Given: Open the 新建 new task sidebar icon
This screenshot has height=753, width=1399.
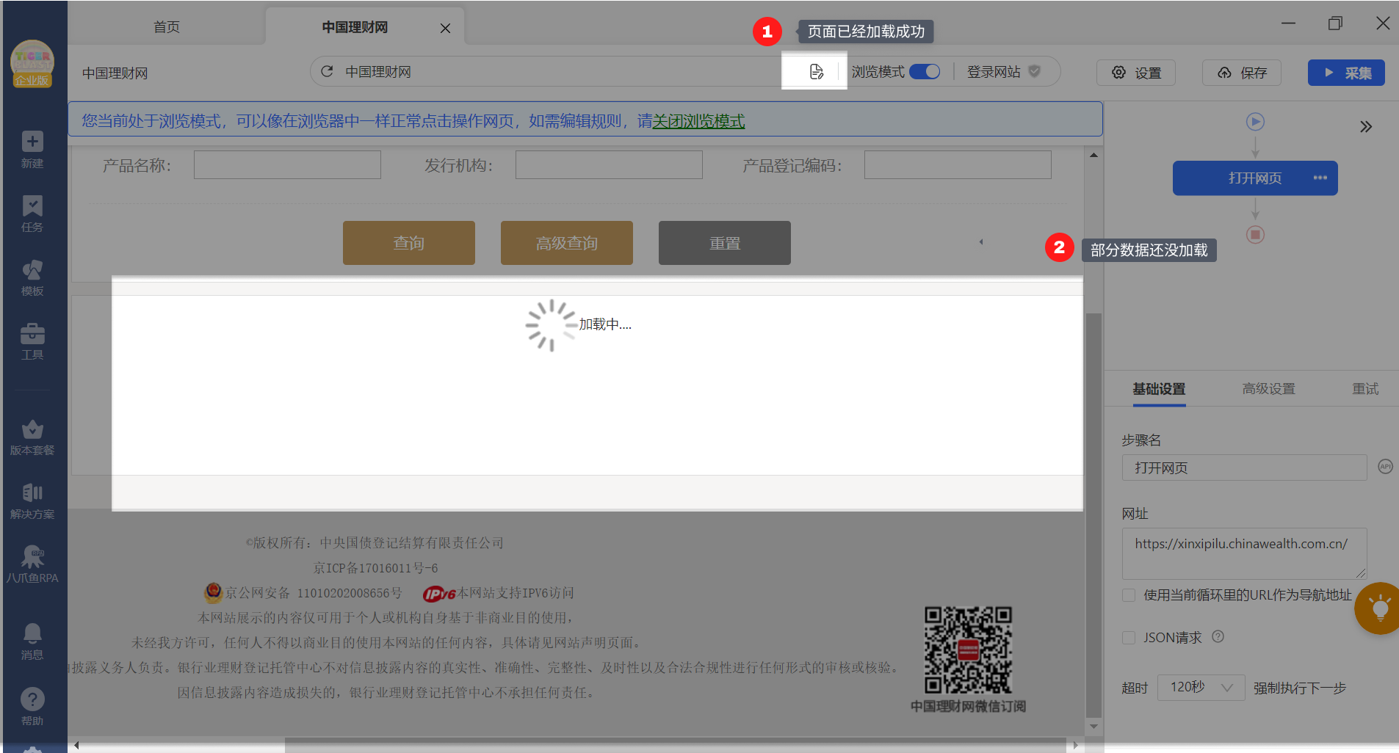Looking at the screenshot, I should click(x=32, y=150).
